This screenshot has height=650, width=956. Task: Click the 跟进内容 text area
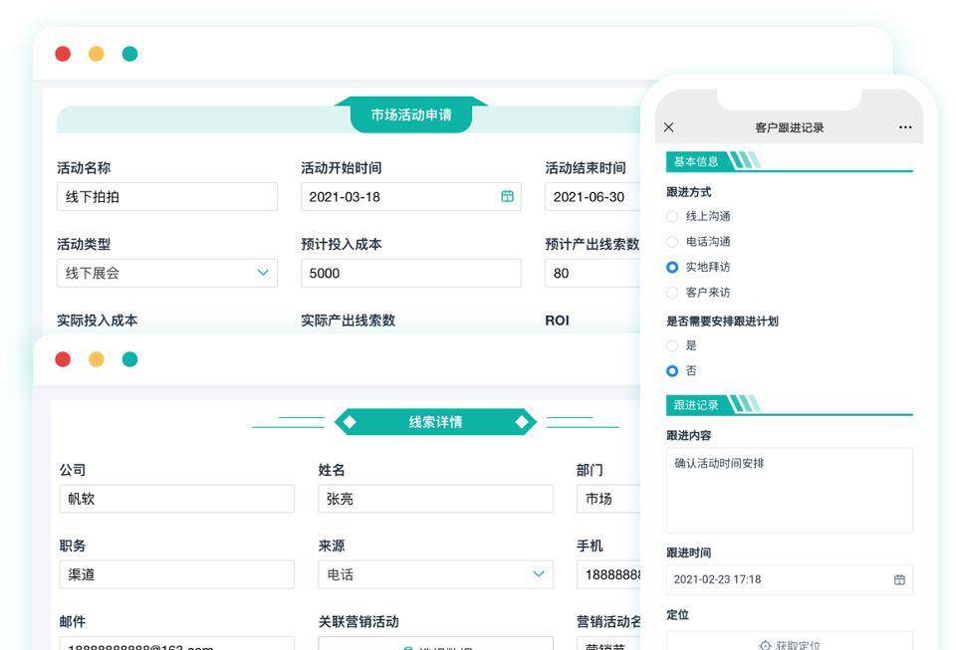[x=790, y=491]
